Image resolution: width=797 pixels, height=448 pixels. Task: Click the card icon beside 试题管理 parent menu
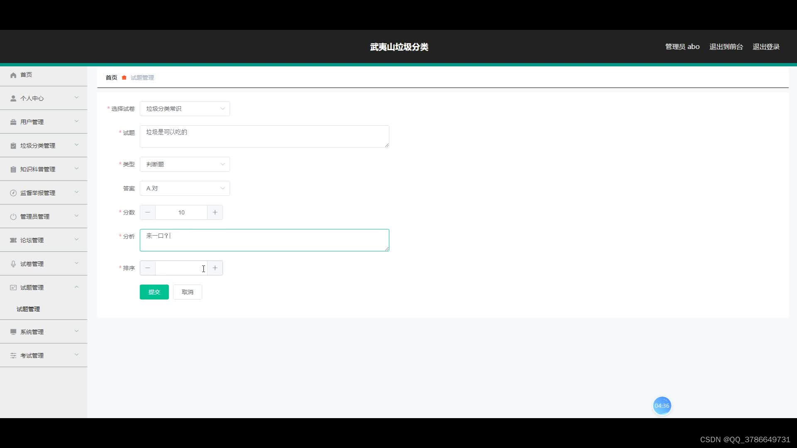pyautogui.click(x=13, y=288)
